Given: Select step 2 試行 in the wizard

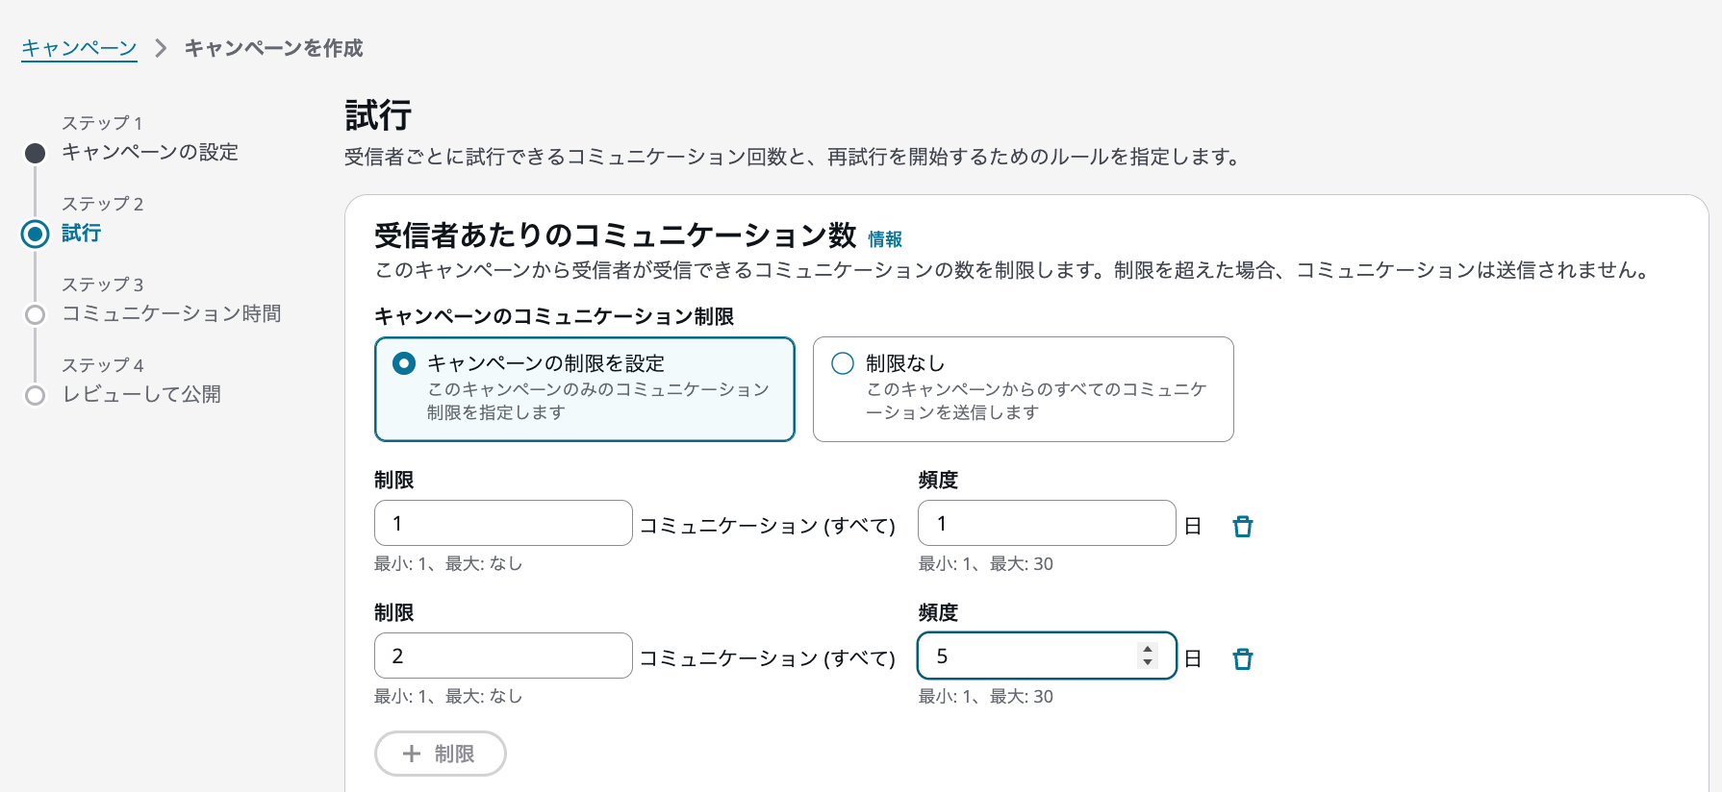Looking at the screenshot, I should click(x=82, y=233).
